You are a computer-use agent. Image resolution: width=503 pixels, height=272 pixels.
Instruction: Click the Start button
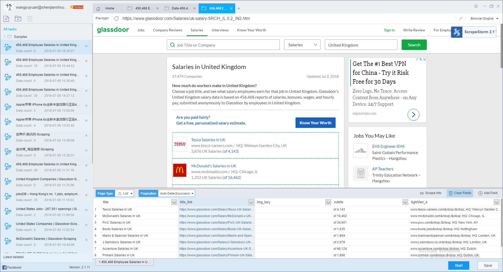tap(458, 265)
